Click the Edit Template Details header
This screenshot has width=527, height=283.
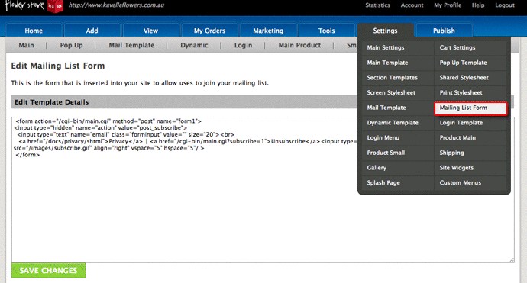[51, 102]
